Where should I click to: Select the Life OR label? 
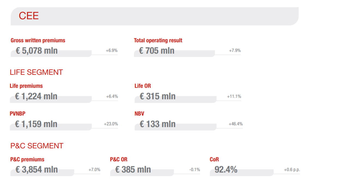click(143, 86)
